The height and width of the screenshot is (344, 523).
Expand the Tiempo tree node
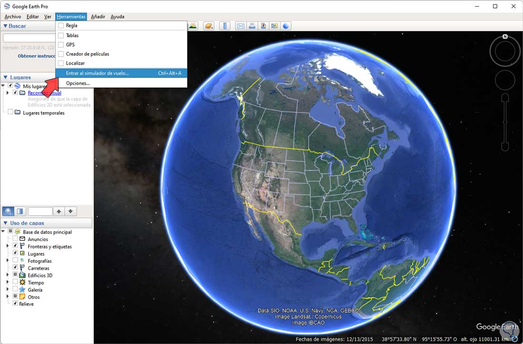pos(8,282)
